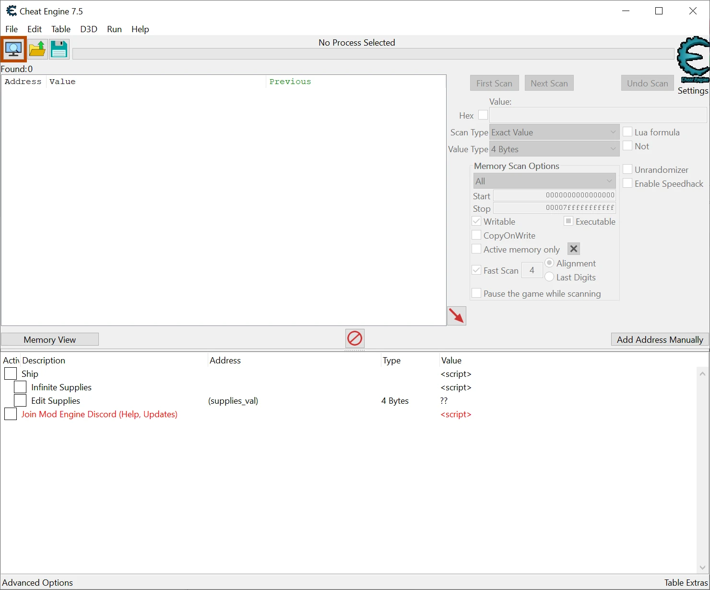
Task: Click the Stop address field
Action: tap(555, 208)
